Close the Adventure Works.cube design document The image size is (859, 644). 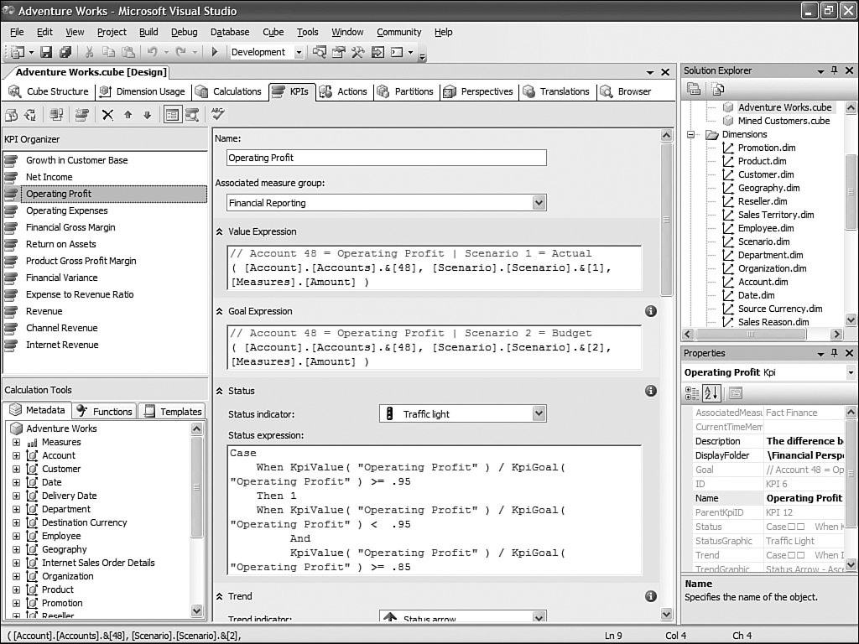tap(665, 72)
